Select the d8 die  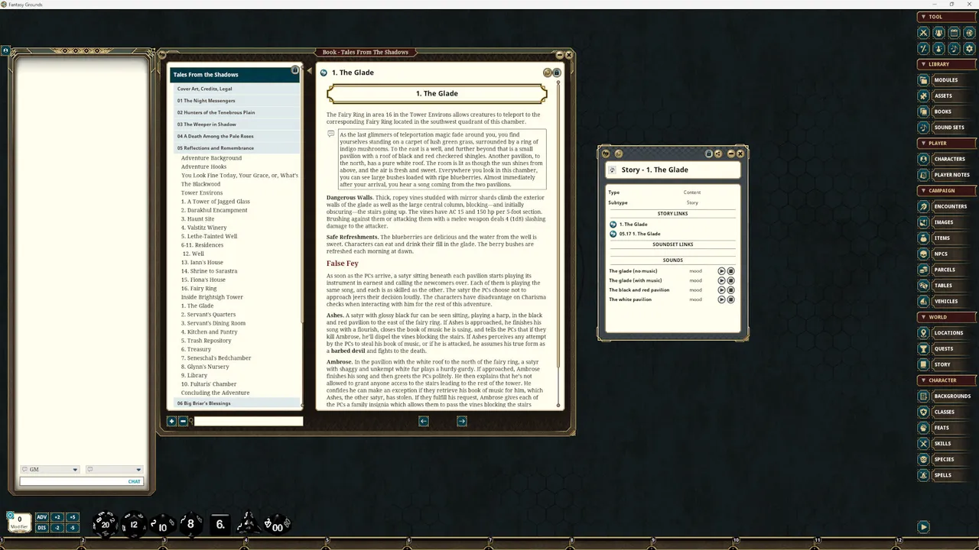tap(190, 523)
